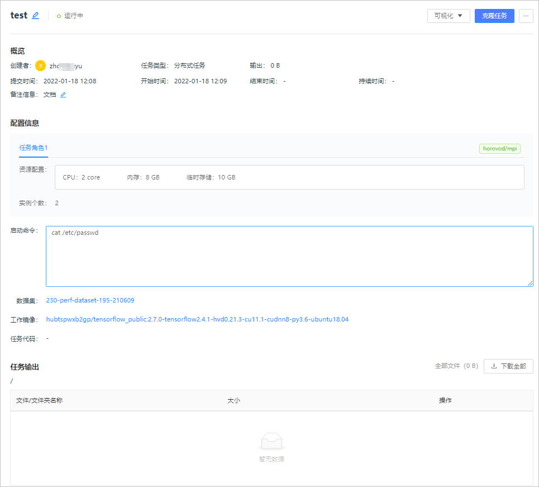Screen dimensions: 539x487
Task: Click the empty data inbox icon
Action: point(271,441)
